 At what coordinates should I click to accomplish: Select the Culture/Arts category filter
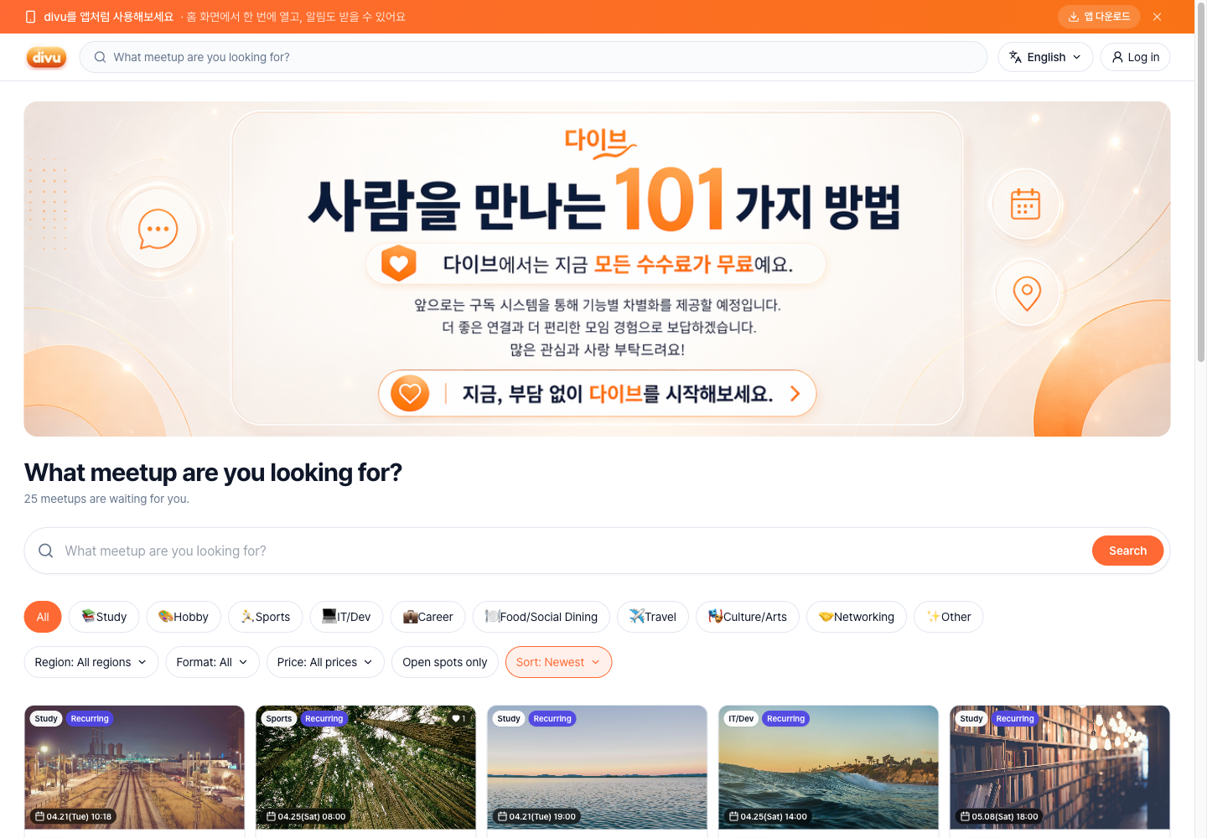747,617
